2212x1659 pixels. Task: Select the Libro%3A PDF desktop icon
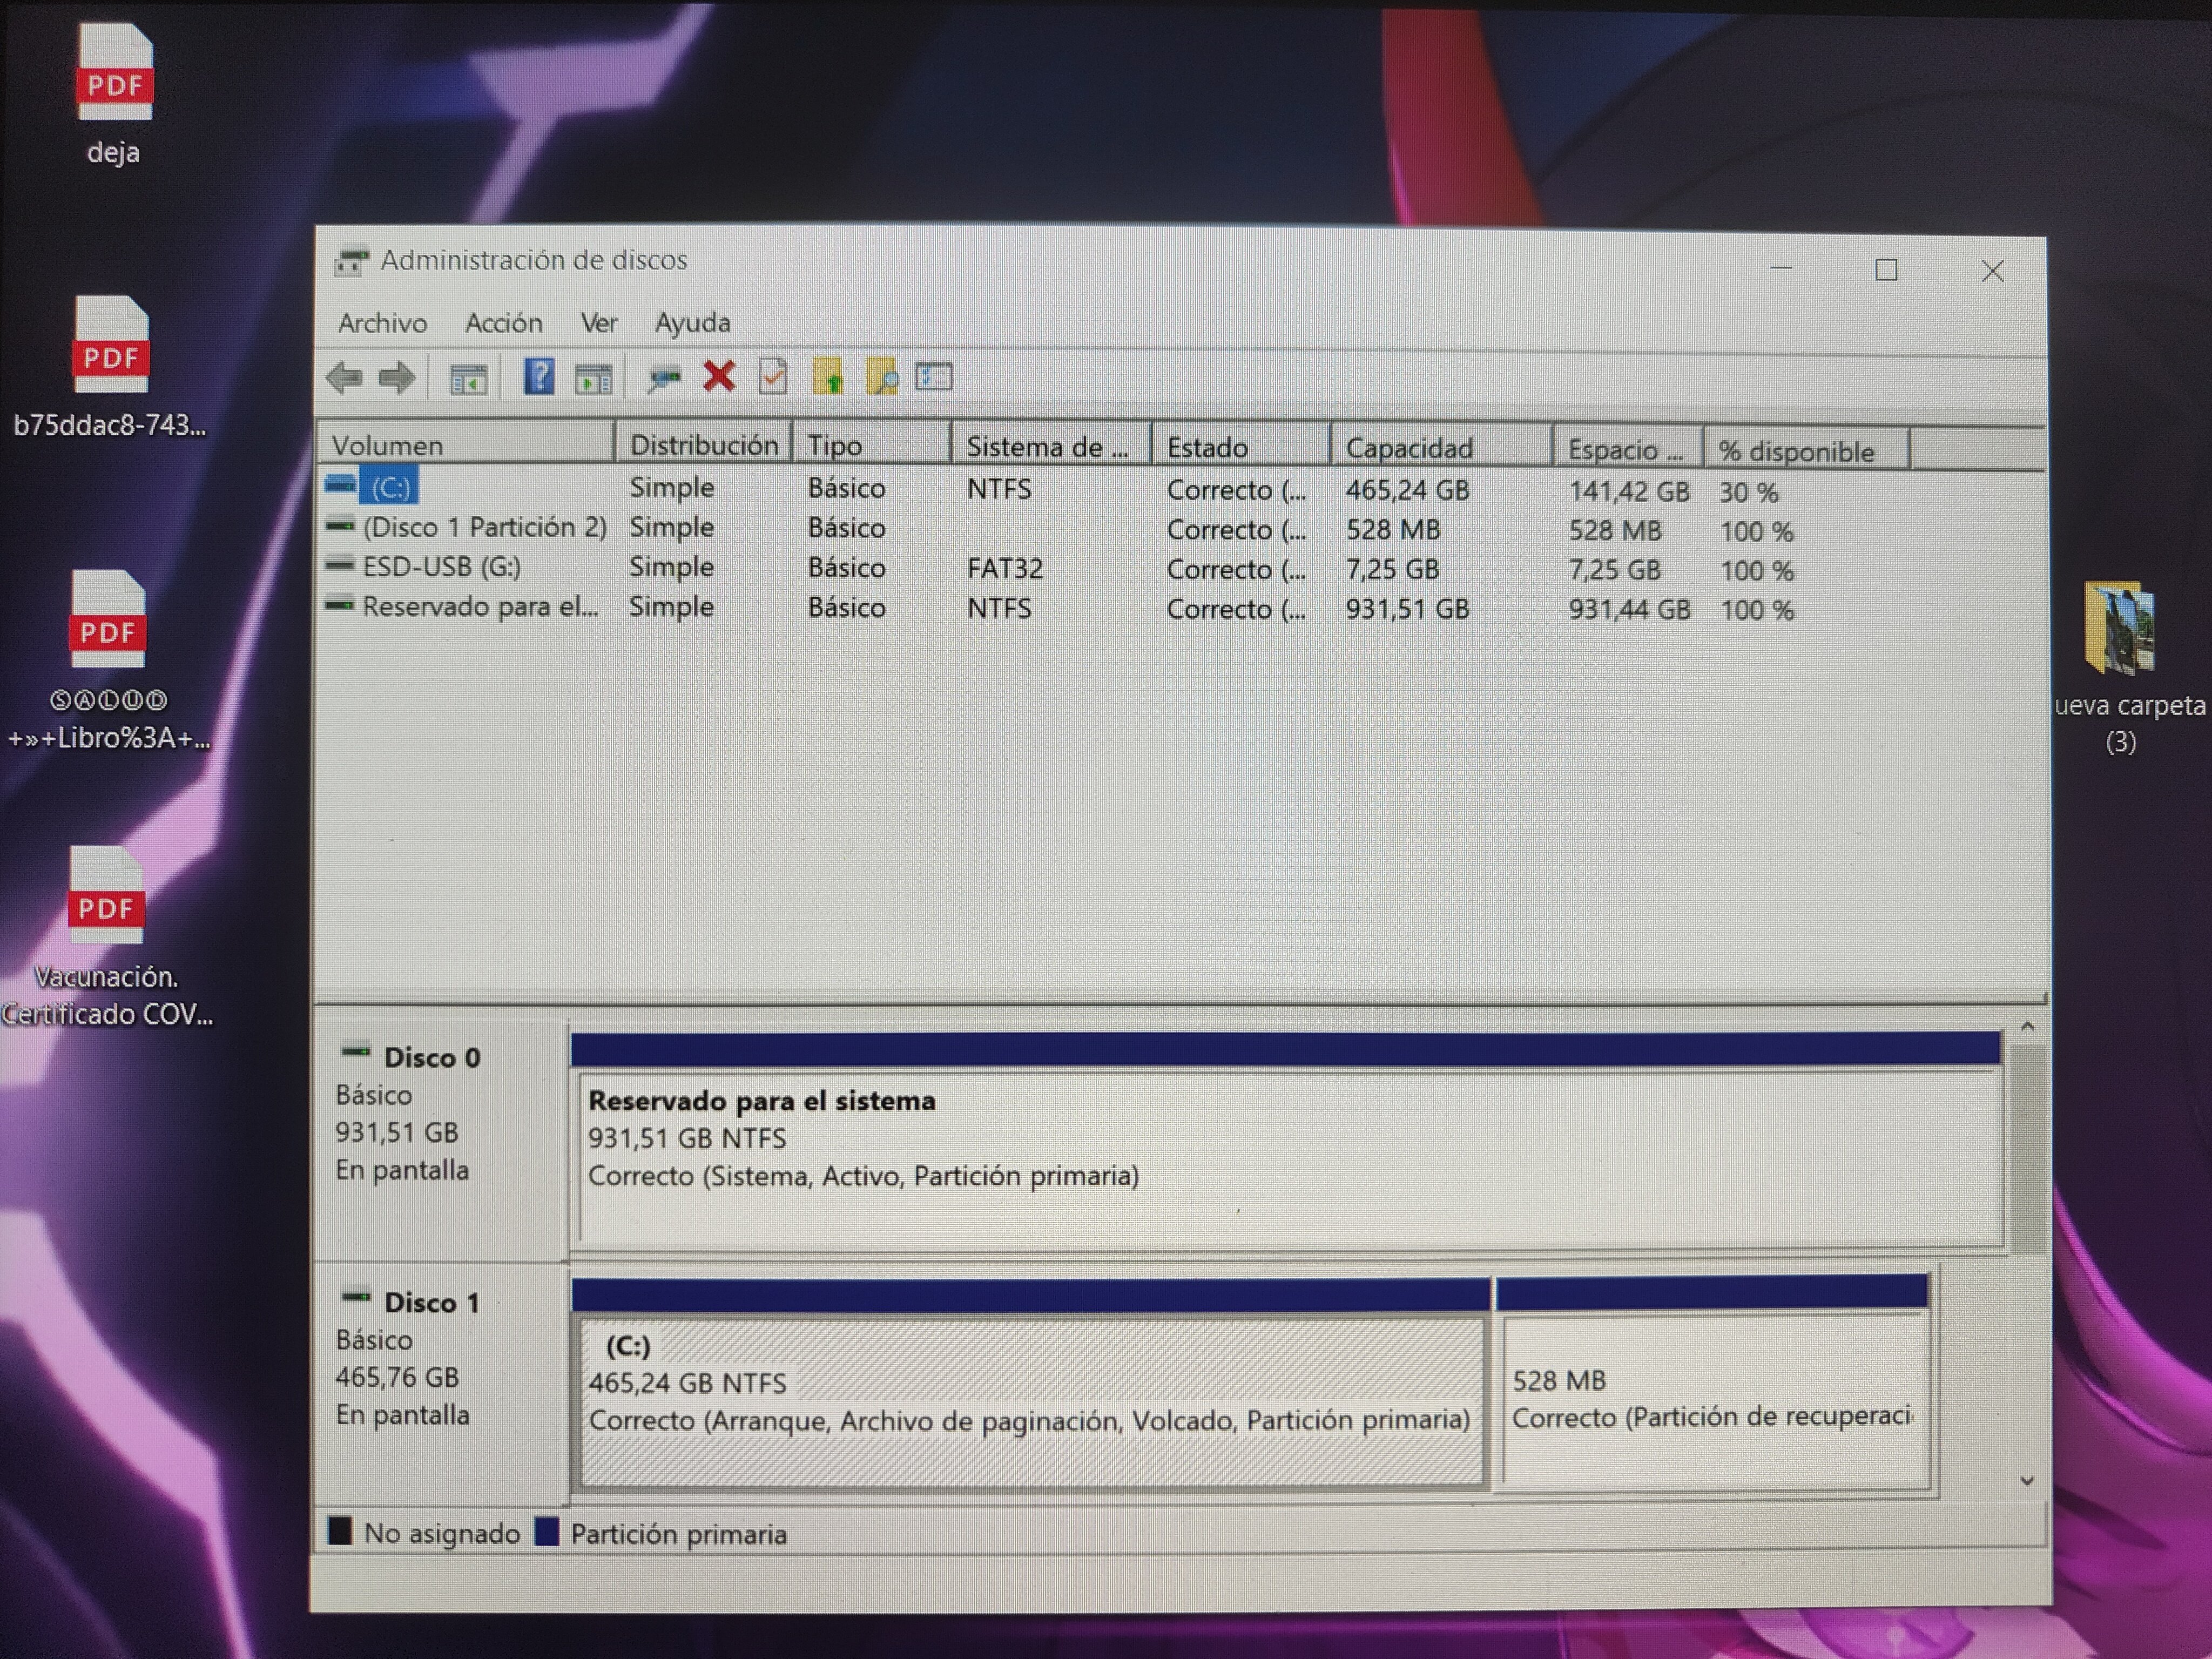click(x=108, y=619)
